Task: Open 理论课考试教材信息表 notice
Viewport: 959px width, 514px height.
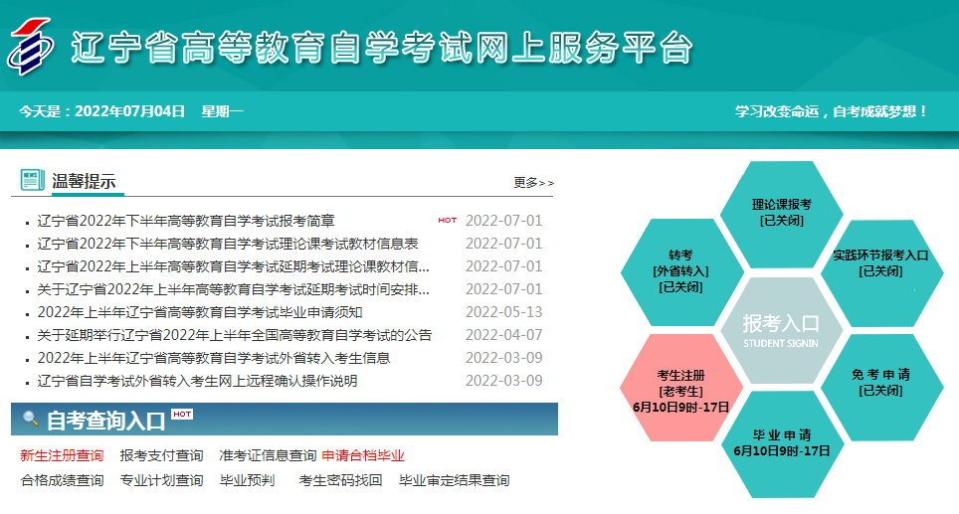Action: tap(228, 244)
